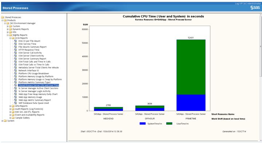Click the APM Reports folder icon
Viewport: 262px width, 144px height.
pos(13,106)
